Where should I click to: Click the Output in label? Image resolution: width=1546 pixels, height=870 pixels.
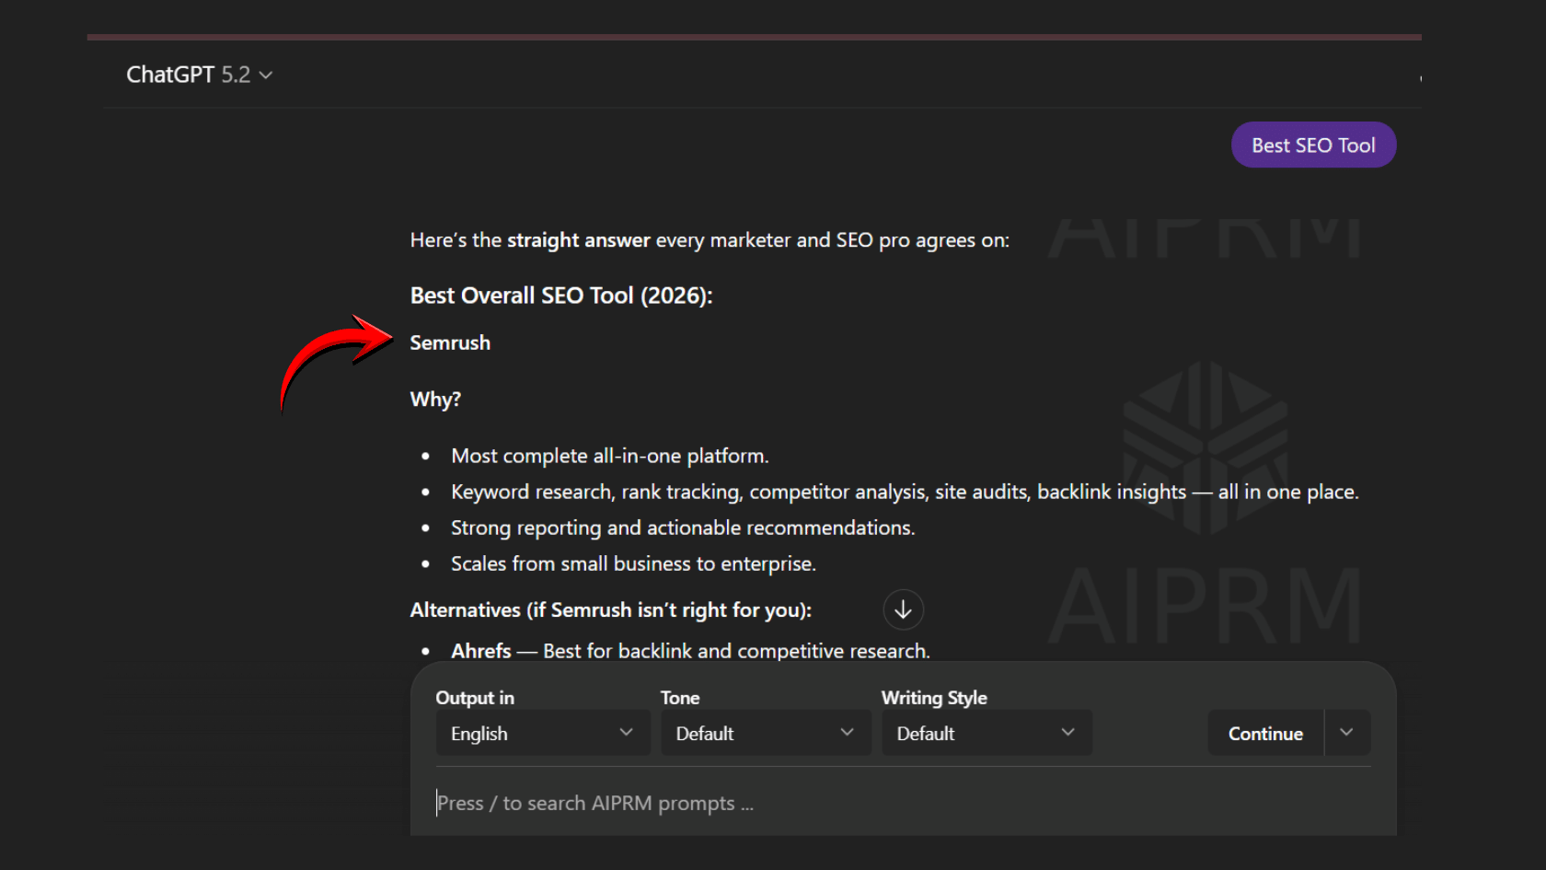475,698
